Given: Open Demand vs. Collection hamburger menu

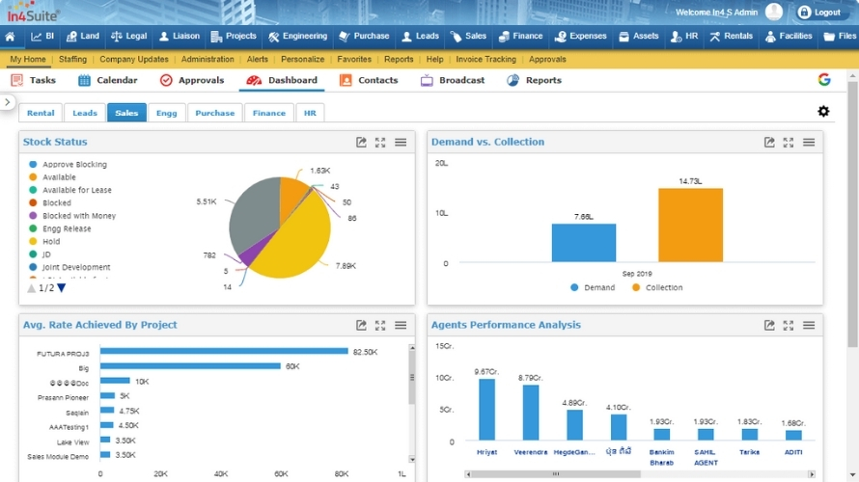Looking at the screenshot, I should click(809, 143).
